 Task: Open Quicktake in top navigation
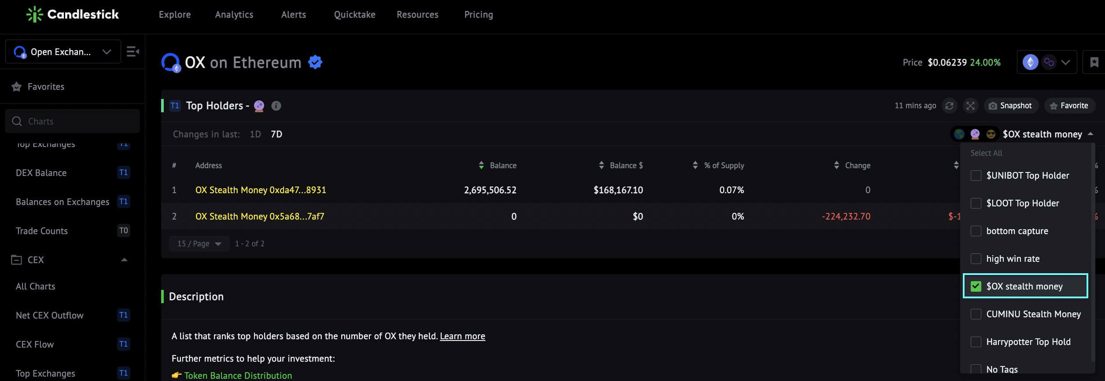pos(355,15)
